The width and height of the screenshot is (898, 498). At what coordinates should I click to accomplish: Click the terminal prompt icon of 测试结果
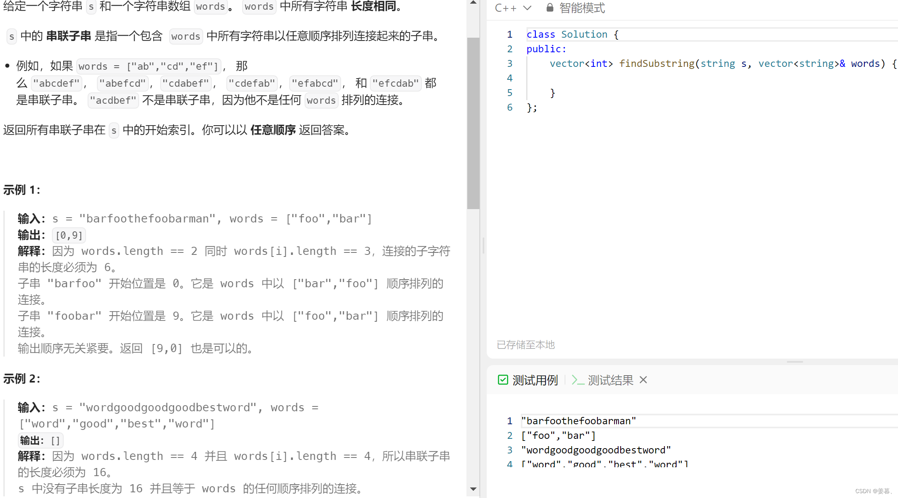pyautogui.click(x=578, y=380)
